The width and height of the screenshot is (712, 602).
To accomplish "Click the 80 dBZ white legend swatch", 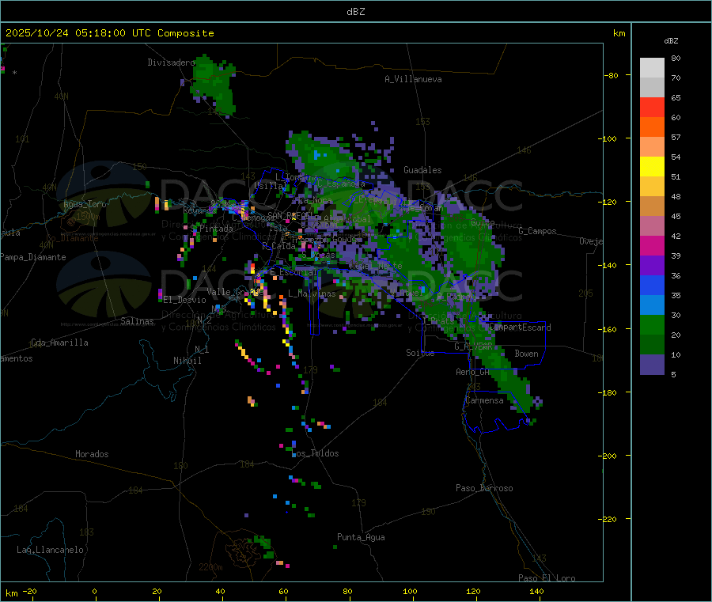I will pos(652,68).
